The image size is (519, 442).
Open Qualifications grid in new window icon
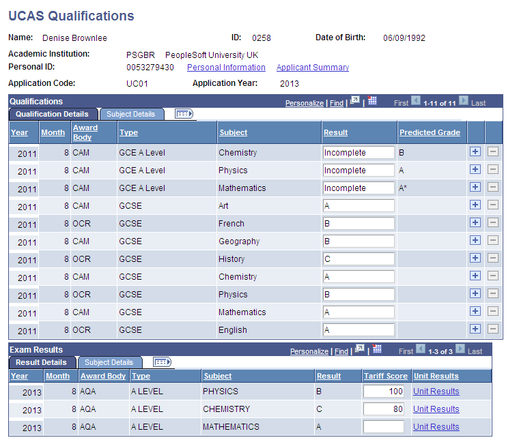click(x=355, y=100)
